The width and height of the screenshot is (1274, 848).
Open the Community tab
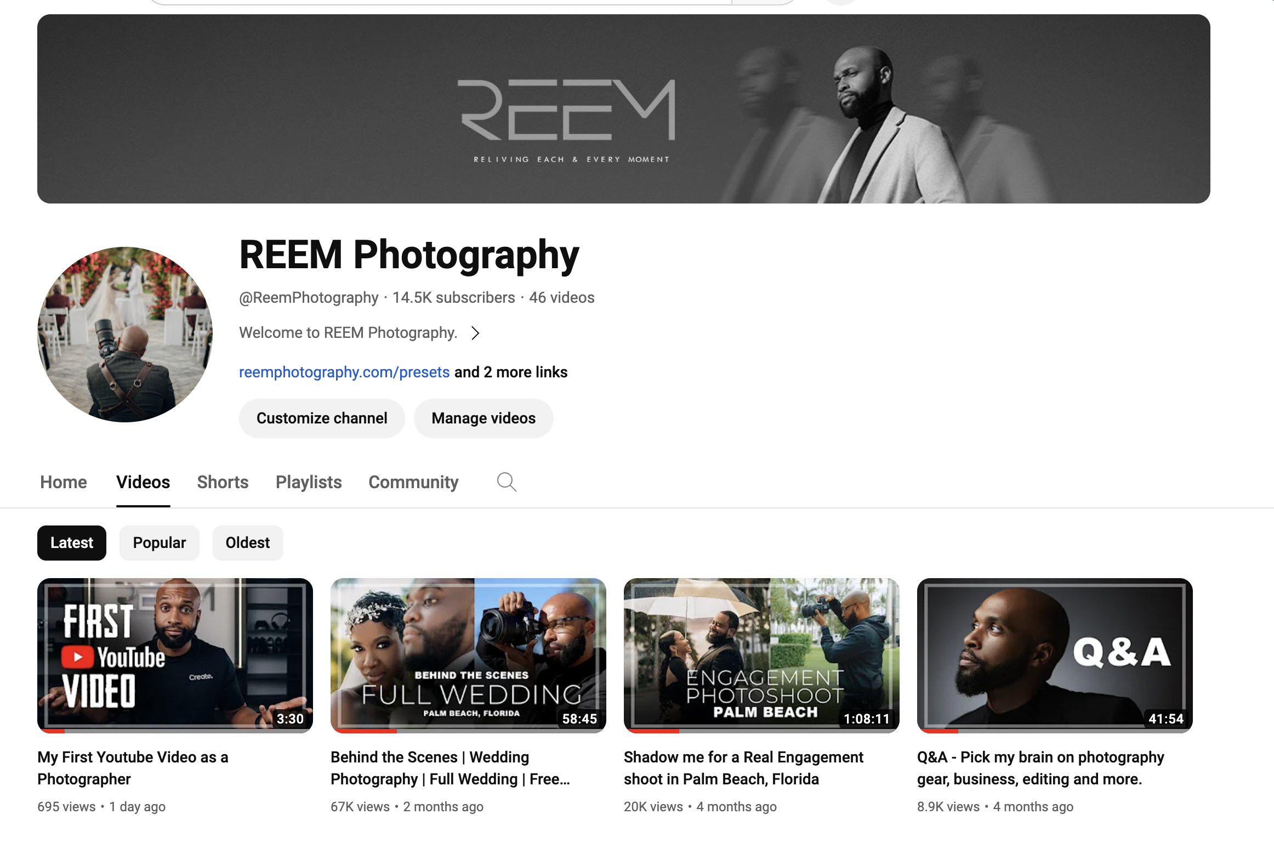point(413,482)
